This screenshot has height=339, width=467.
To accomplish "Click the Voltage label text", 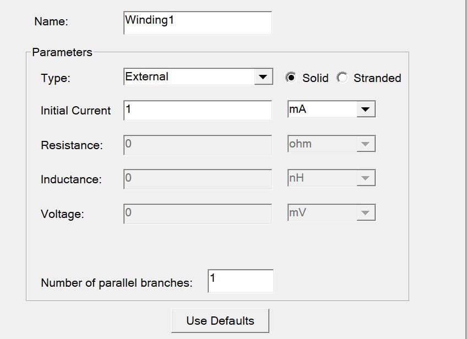I will click(62, 214).
